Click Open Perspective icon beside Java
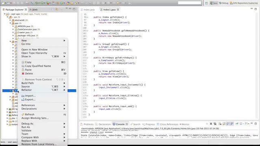Viewport: 260px width, 146px height. click(206, 3)
